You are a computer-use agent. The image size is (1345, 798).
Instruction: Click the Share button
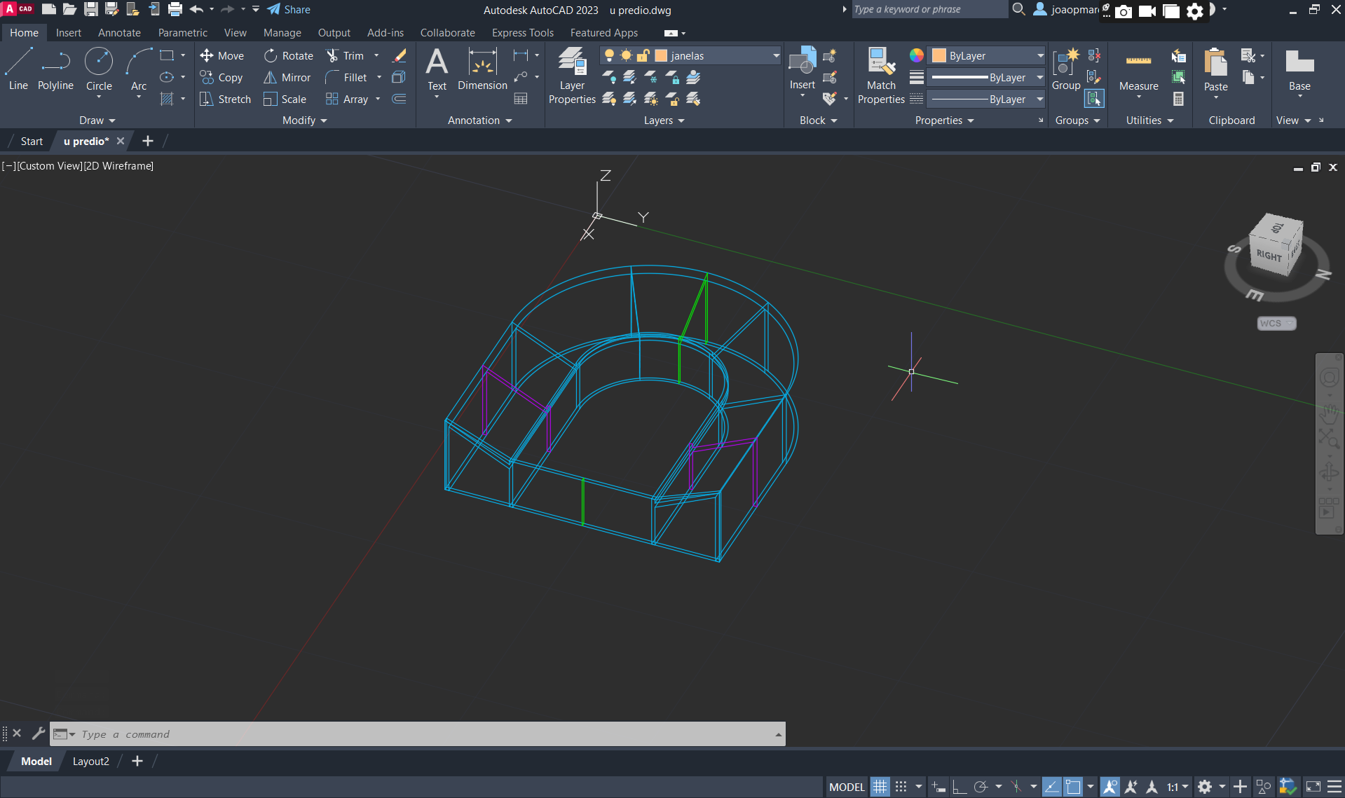[x=289, y=10]
